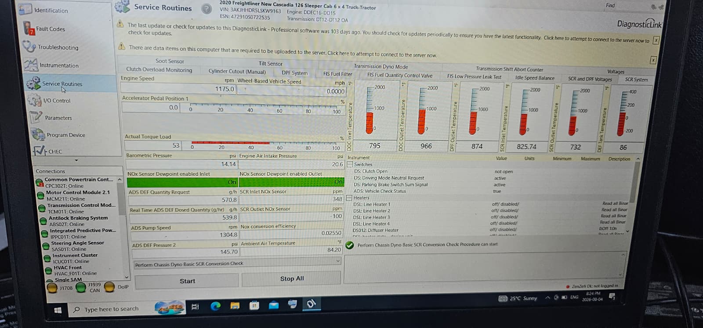703x328 pixels.
Task: Switch to the Soot Sensor tab
Action: coord(170,61)
